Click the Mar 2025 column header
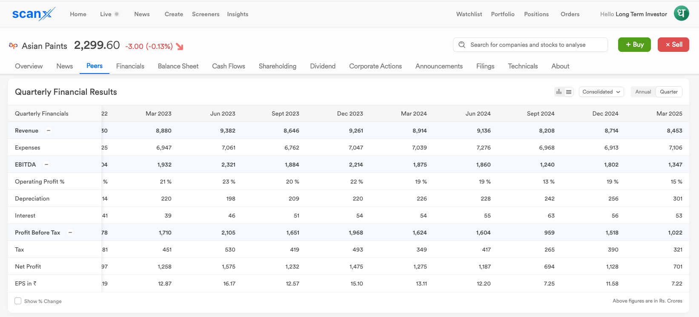 pos(669,113)
